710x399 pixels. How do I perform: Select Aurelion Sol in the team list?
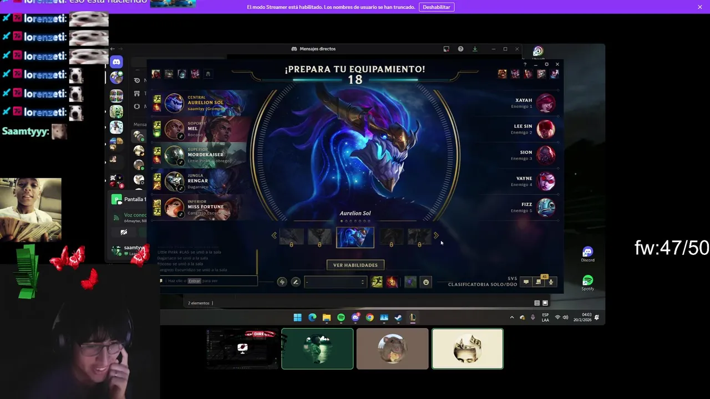click(174, 103)
